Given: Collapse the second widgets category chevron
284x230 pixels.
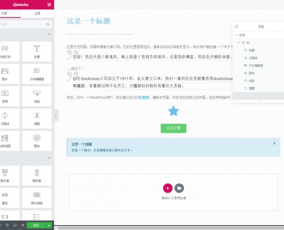Looking at the screenshot, I should tap(49, 158).
